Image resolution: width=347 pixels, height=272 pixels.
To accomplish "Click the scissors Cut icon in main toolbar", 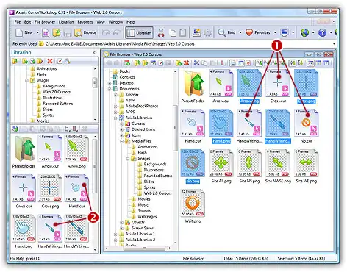I will pos(161,32).
